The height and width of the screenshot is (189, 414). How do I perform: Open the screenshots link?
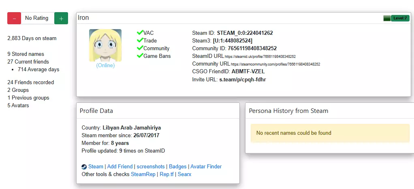click(151, 167)
